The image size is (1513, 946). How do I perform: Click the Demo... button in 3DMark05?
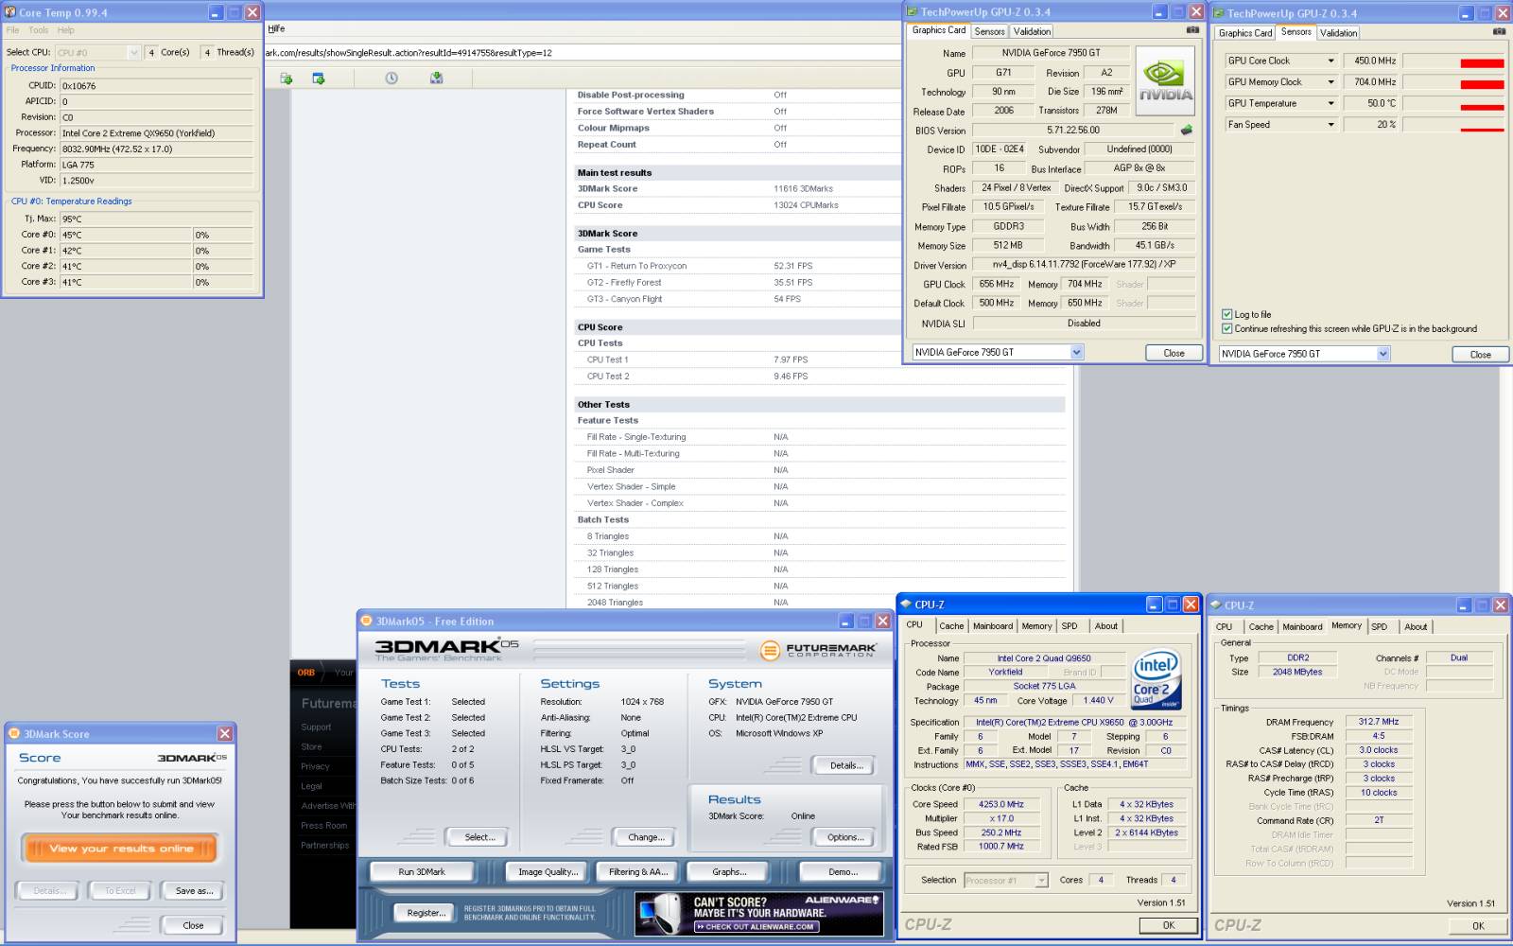(843, 872)
